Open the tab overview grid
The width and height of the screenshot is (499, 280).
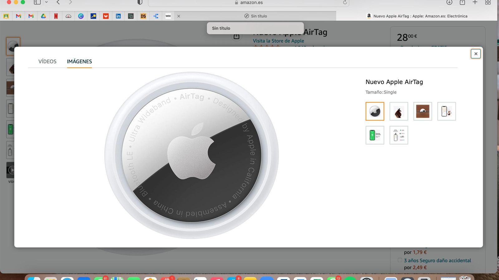tap(487, 2)
